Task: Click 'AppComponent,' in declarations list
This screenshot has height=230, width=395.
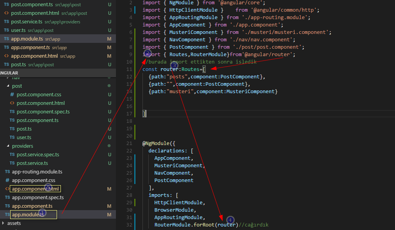Action: [x=174, y=158]
